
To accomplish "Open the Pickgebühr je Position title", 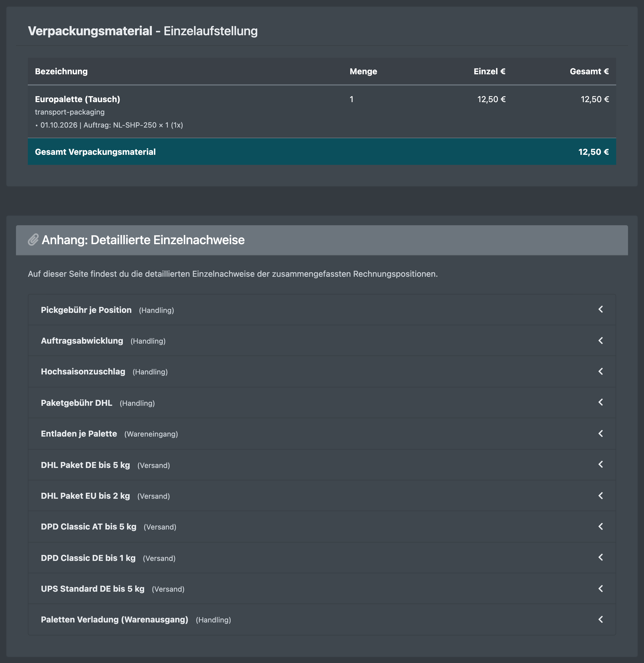I will point(86,310).
